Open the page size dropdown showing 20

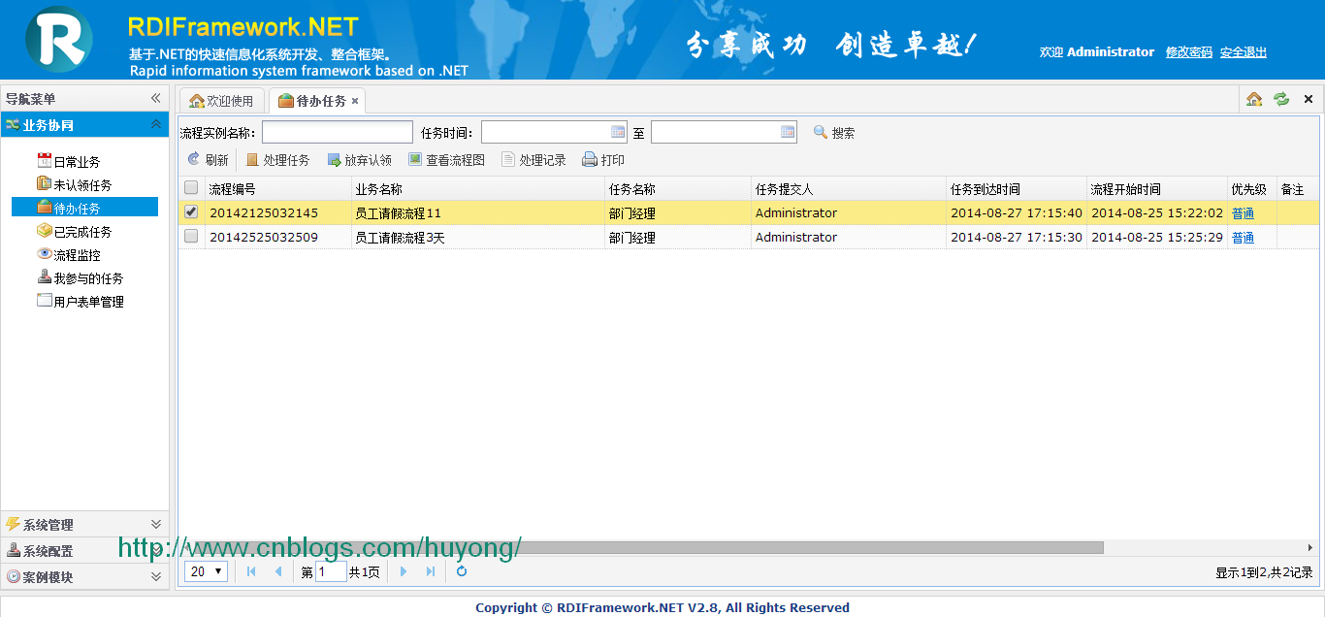pos(207,571)
